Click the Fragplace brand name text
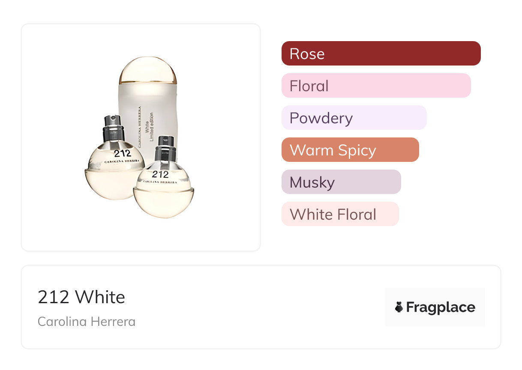 click(441, 307)
